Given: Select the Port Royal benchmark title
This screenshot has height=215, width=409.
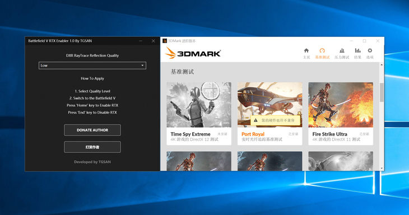Looking at the screenshot, I should [x=253, y=134].
